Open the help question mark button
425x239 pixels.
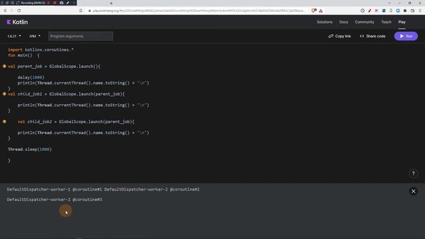pos(413,173)
